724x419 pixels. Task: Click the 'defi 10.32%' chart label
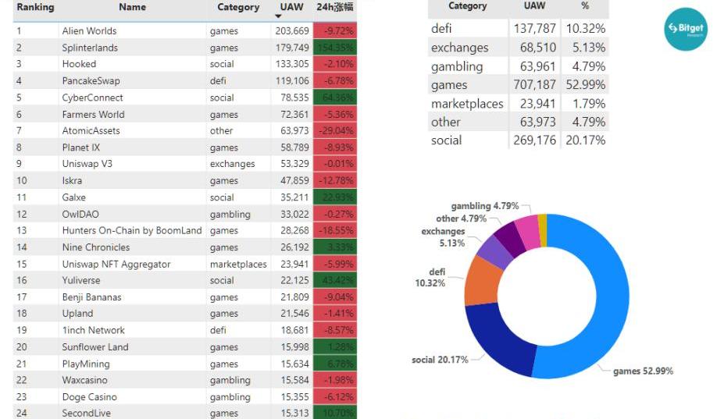[x=430, y=277]
